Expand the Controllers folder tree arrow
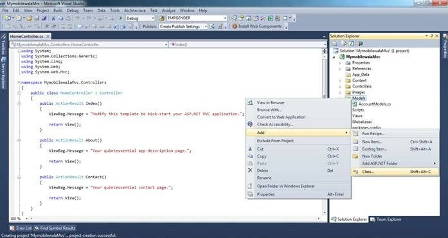The height and width of the screenshot is (238, 448). pos(340,86)
